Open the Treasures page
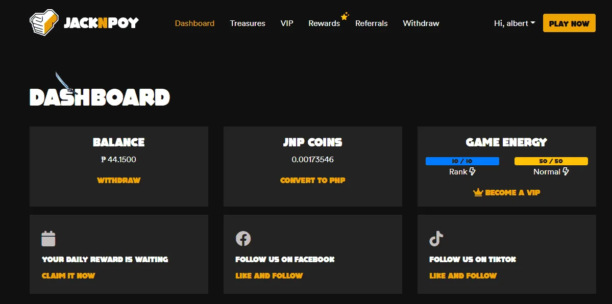 coord(248,23)
